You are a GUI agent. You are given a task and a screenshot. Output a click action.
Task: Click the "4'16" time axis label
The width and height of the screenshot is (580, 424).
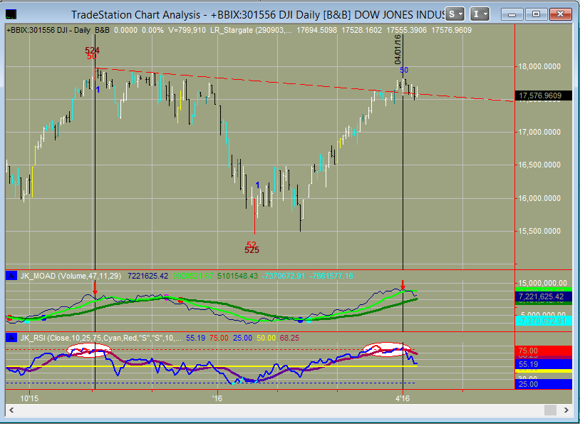click(403, 398)
